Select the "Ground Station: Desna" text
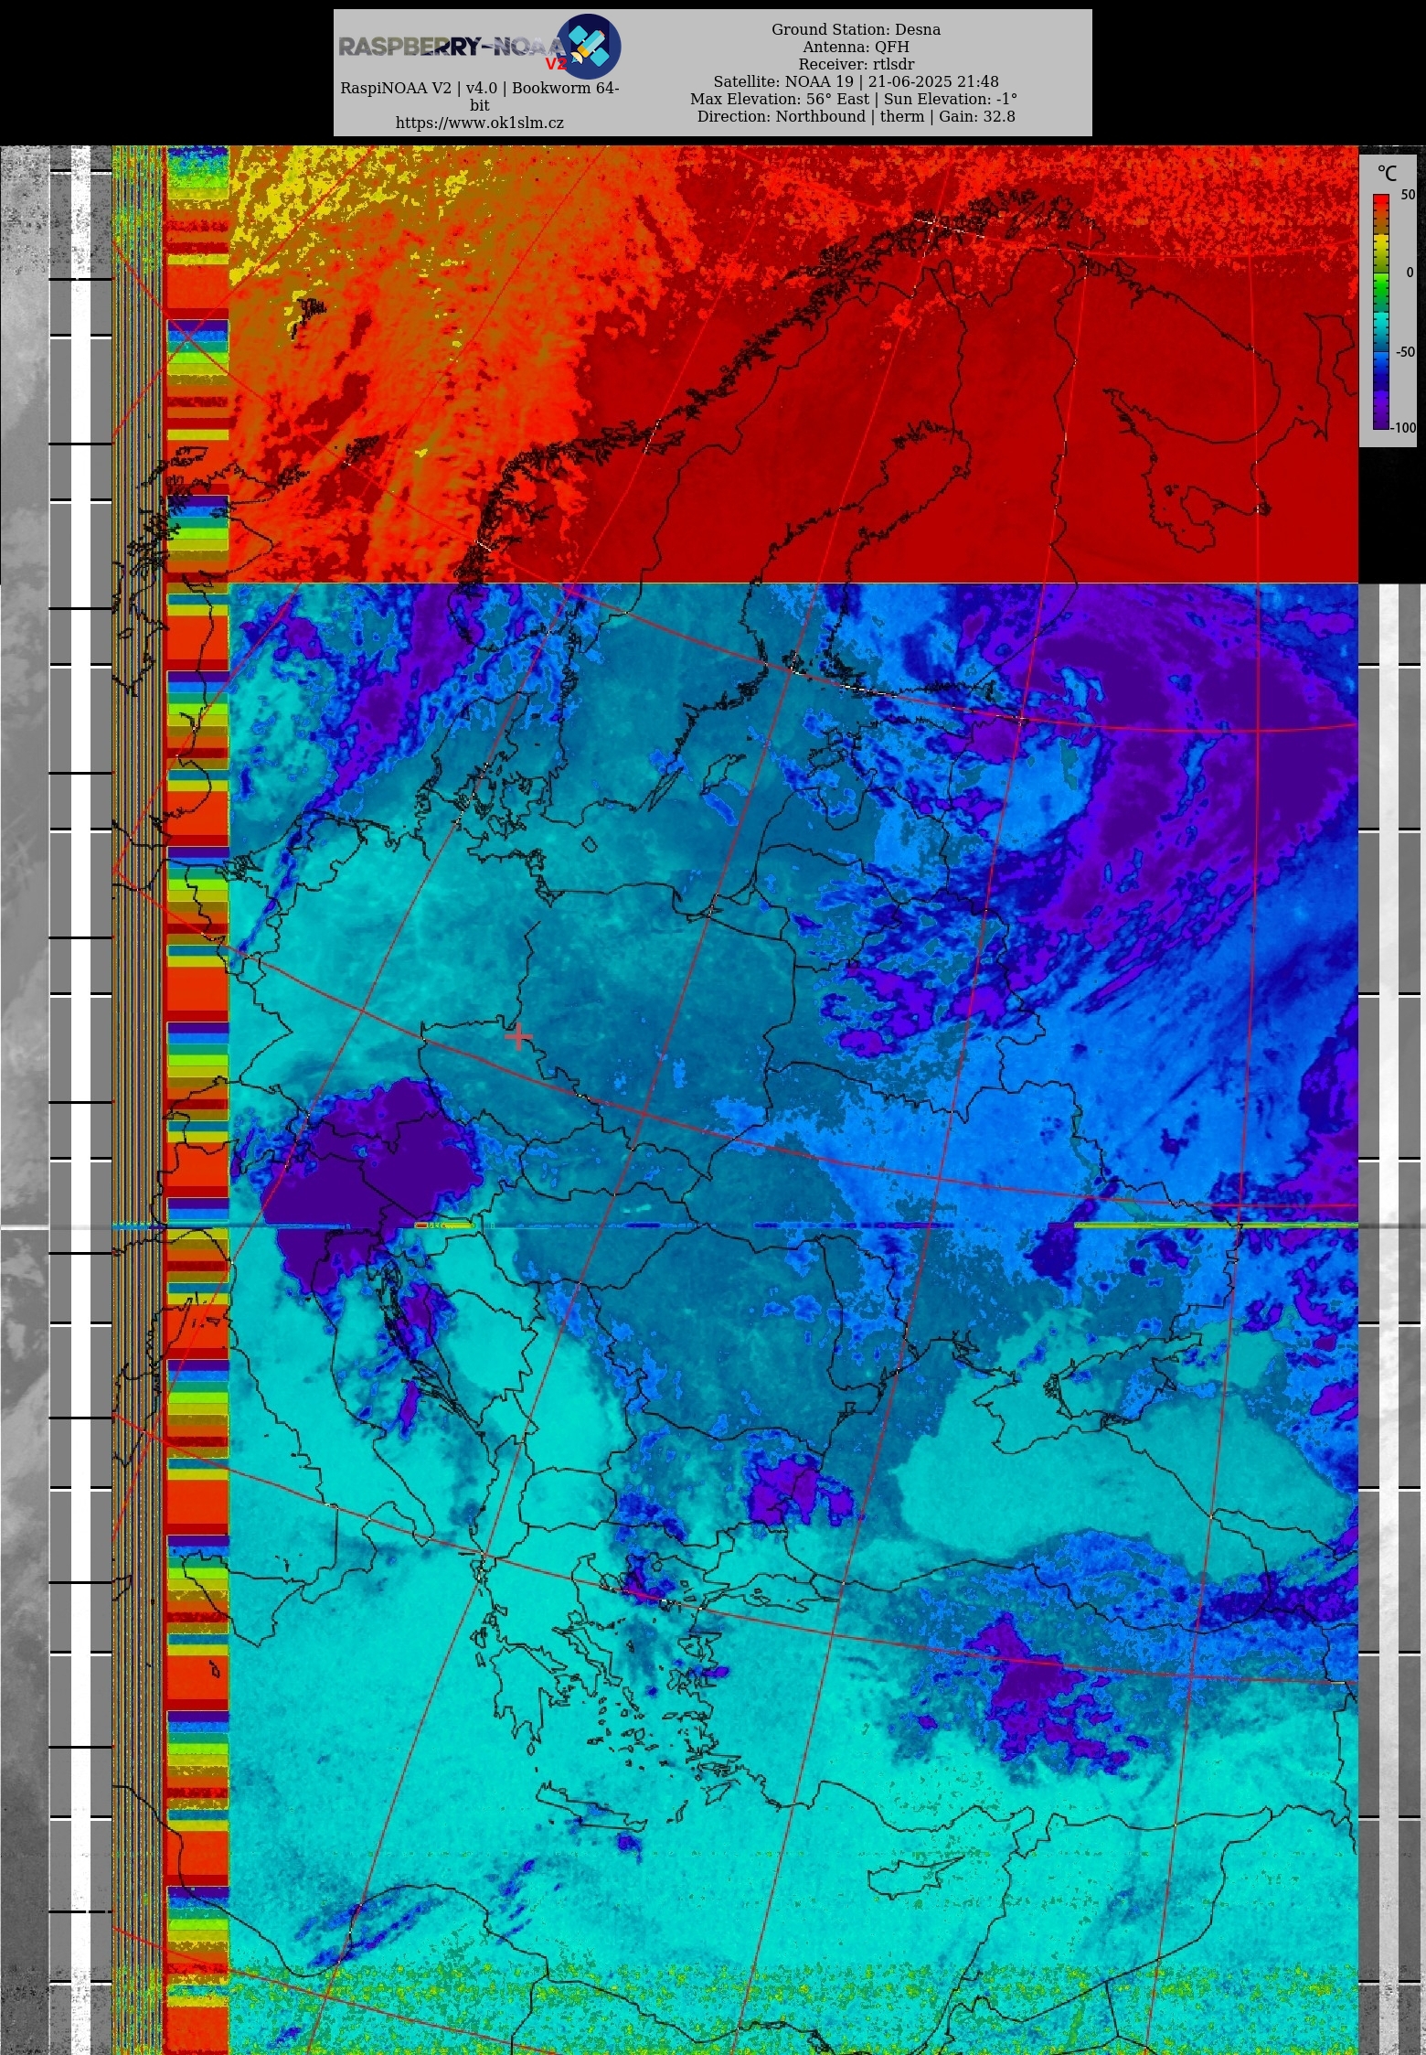 click(x=856, y=29)
